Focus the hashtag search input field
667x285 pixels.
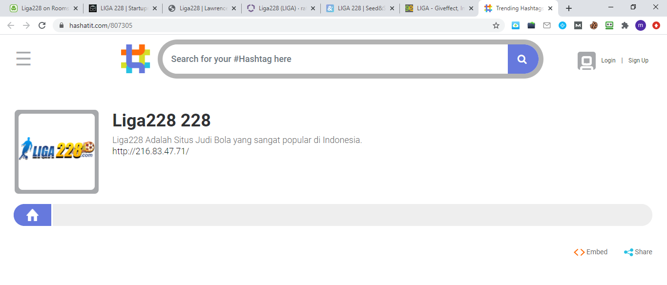click(337, 59)
